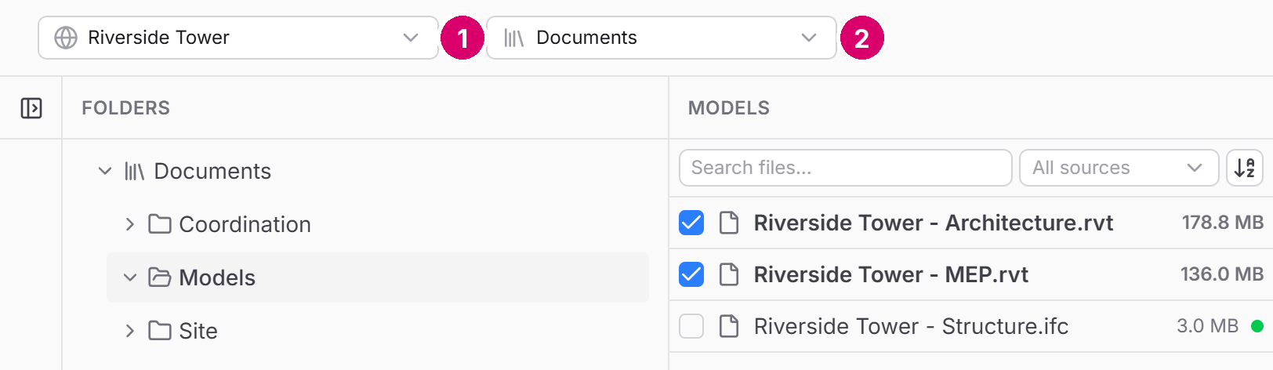This screenshot has height=370, width=1273.
Task: Click the Search files input field
Action: coord(846,168)
